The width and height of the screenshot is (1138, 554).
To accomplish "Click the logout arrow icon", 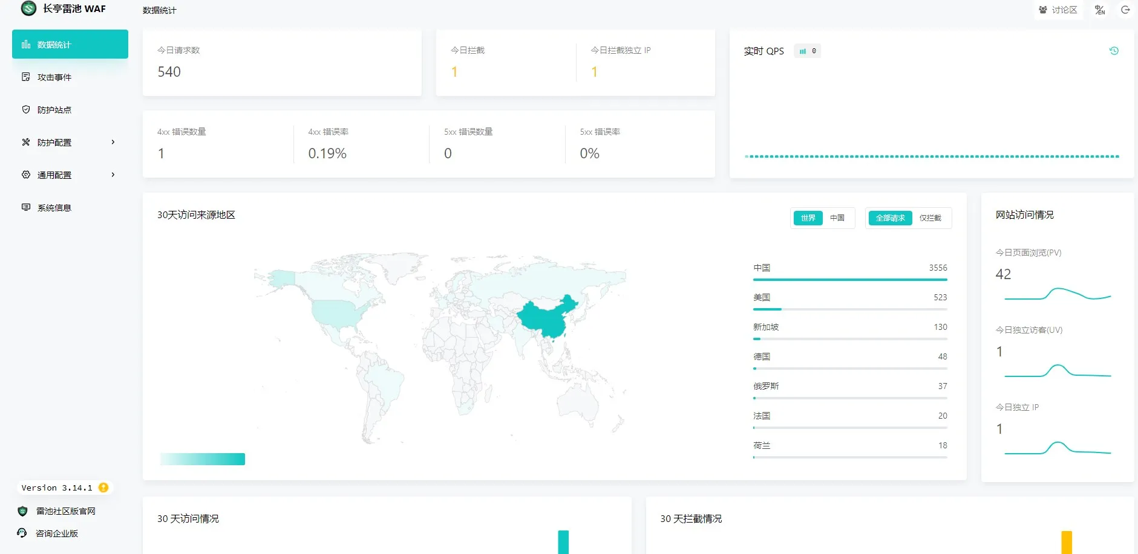I will pos(1125,10).
